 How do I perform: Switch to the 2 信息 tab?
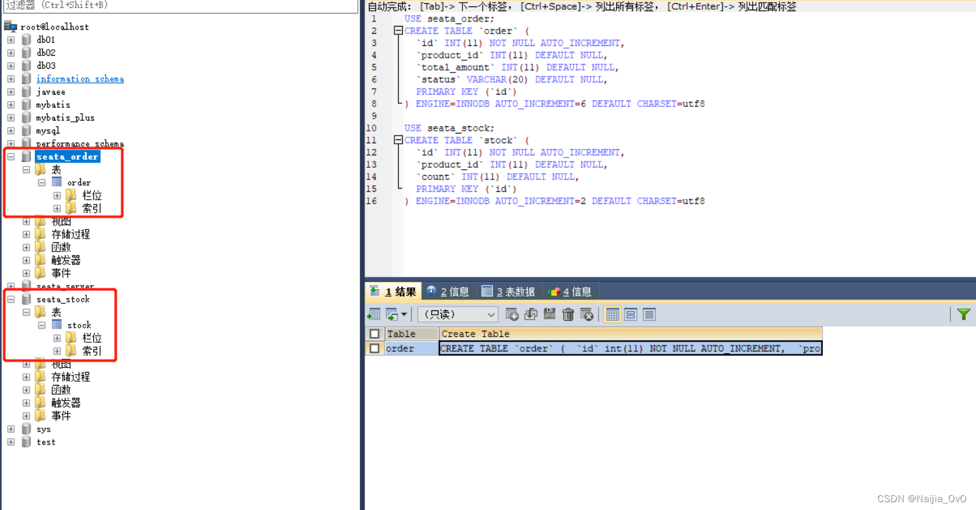(448, 292)
